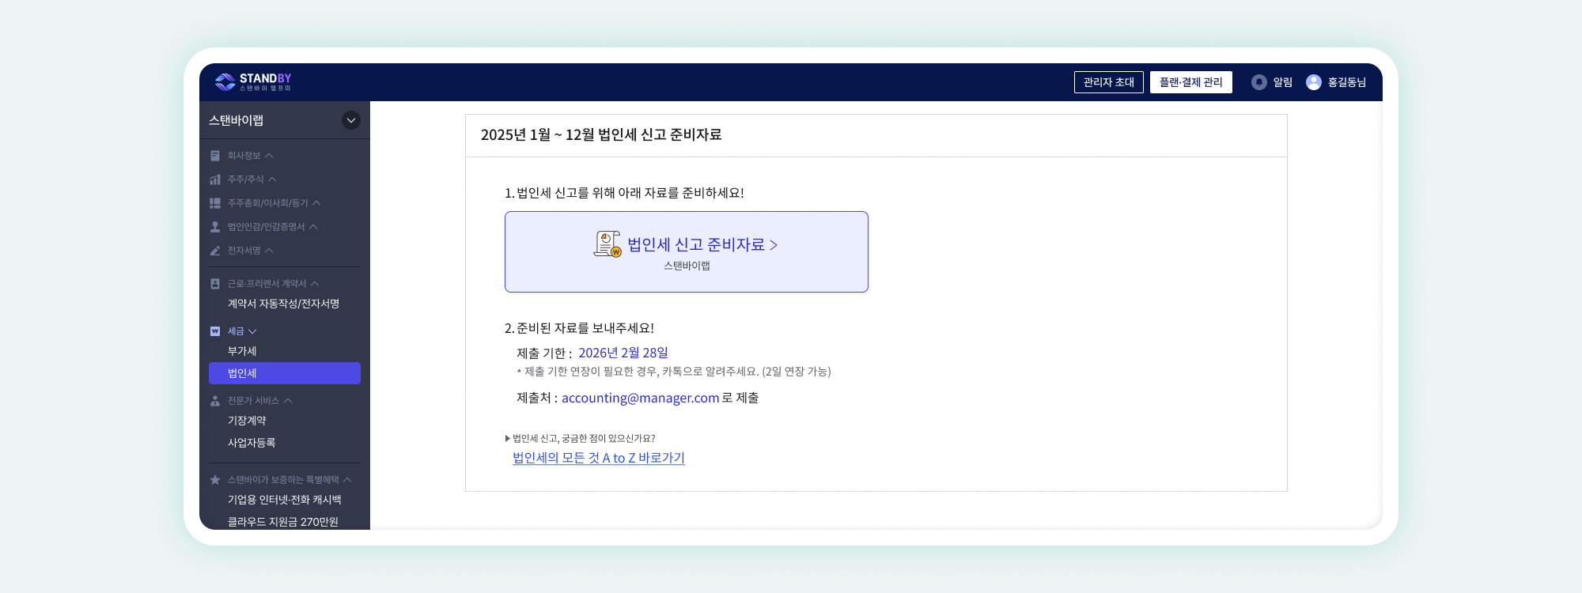Collapse the 전문가 서비스 chevron

click(x=288, y=401)
